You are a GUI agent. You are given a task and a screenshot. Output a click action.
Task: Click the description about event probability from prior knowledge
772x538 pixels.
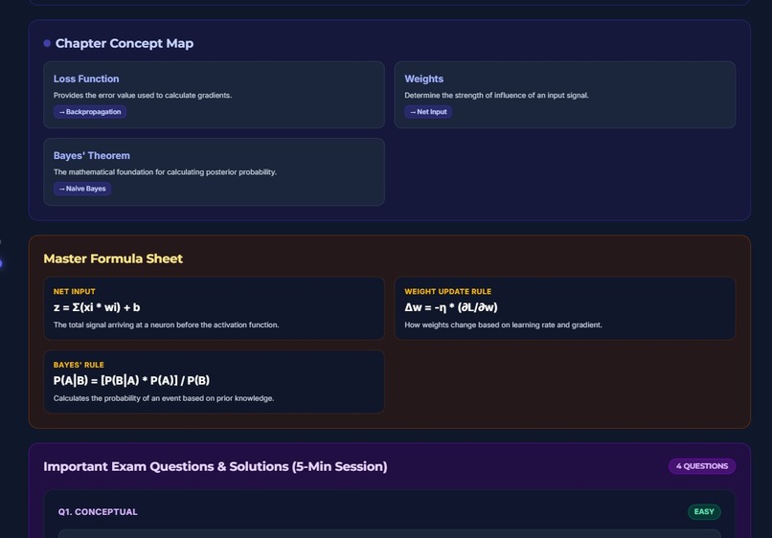164,398
